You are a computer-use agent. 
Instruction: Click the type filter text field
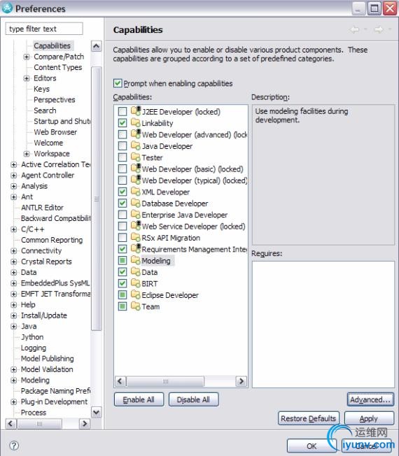coord(44,29)
